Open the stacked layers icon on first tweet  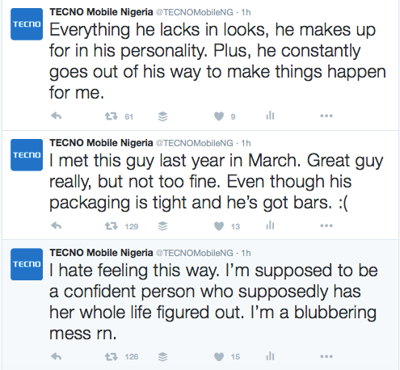[162, 116]
